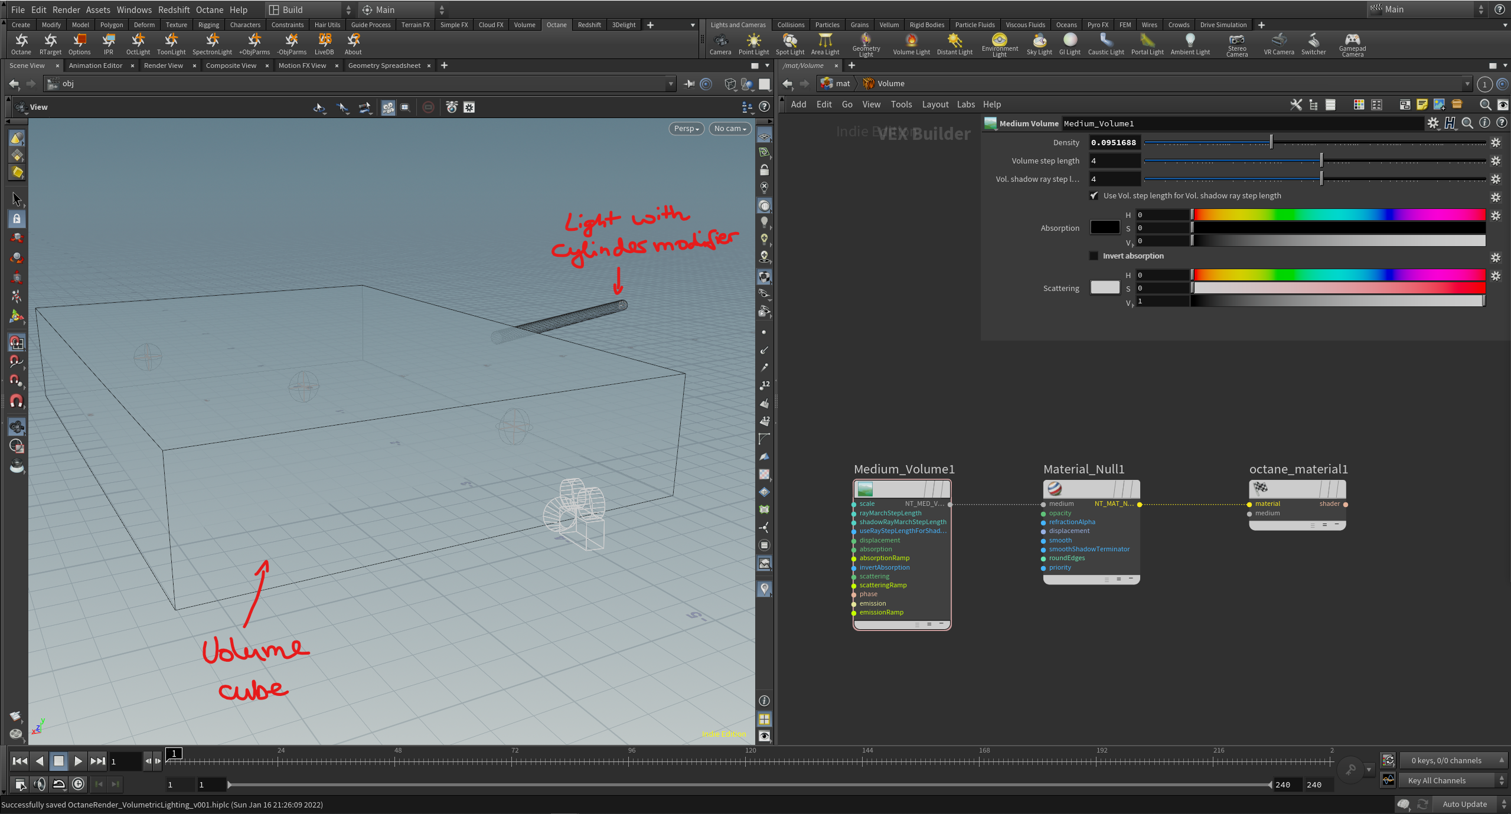Click the Density value input field

pos(1114,142)
